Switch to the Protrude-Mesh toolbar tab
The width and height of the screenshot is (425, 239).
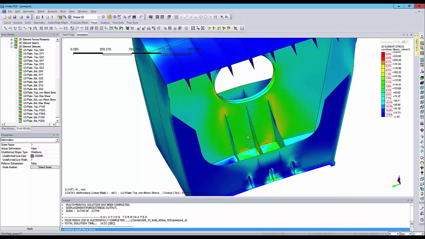(x=79, y=23)
